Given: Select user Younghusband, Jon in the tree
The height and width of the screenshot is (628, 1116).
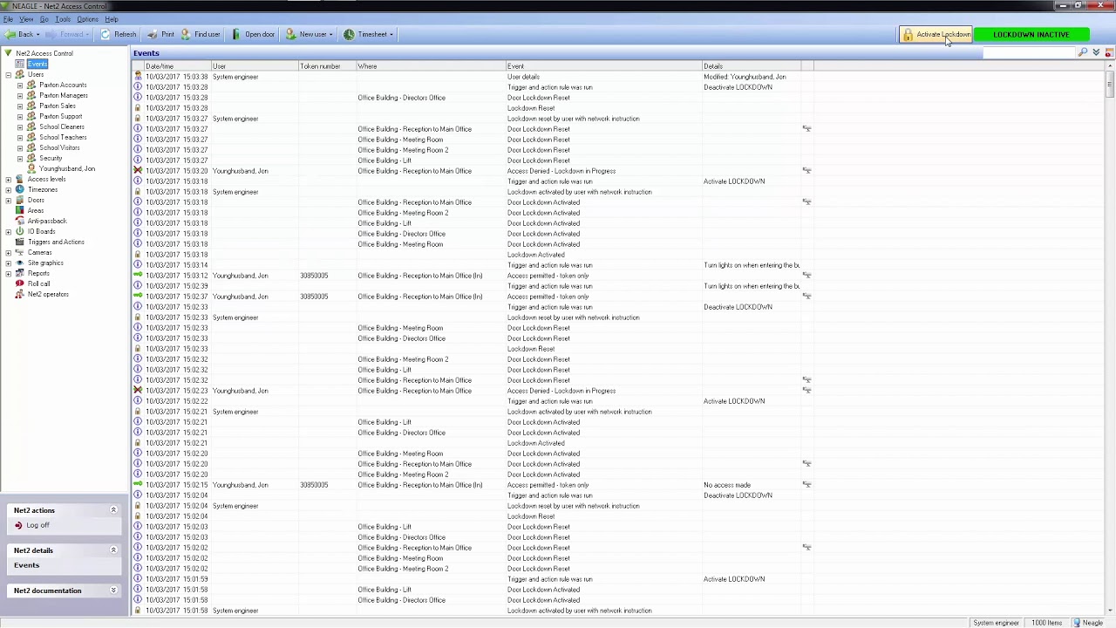Looking at the screenshot, I should [x=67, y=168].
